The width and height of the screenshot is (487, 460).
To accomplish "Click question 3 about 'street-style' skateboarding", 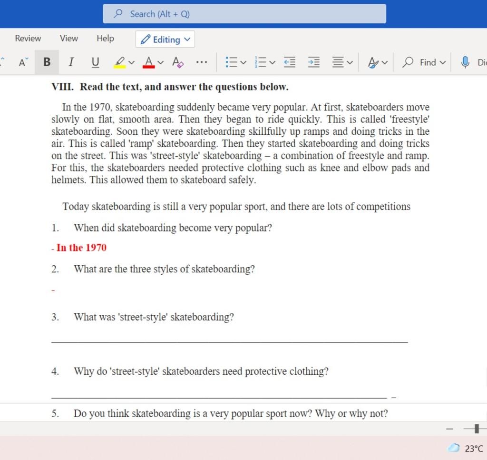I will (154, 317).
